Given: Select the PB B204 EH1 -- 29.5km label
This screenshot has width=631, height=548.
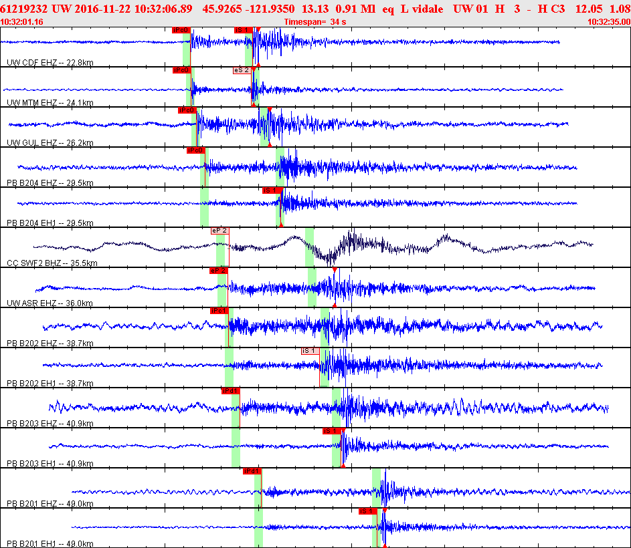Looking at the screenshot, I should coord(50,223).
